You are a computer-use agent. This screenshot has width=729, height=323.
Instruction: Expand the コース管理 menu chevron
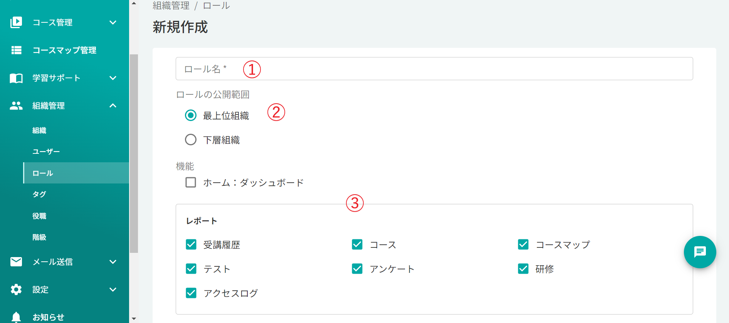(x=113, y=22)
